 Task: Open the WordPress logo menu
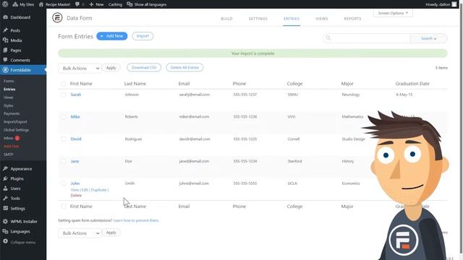click(x=5, y=4)
